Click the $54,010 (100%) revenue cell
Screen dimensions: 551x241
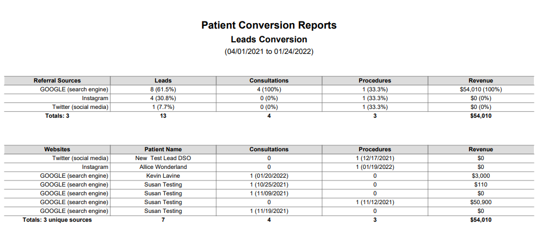click(x=481, y=90)
